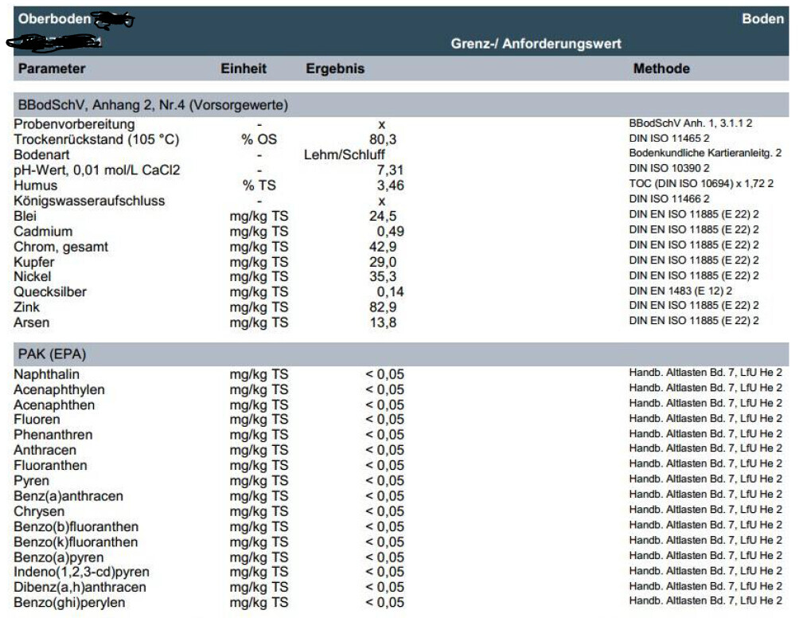Select the % OS unit for Trockenrückstand
Viewport: 799px width, 618px height.
pos(259,139)
